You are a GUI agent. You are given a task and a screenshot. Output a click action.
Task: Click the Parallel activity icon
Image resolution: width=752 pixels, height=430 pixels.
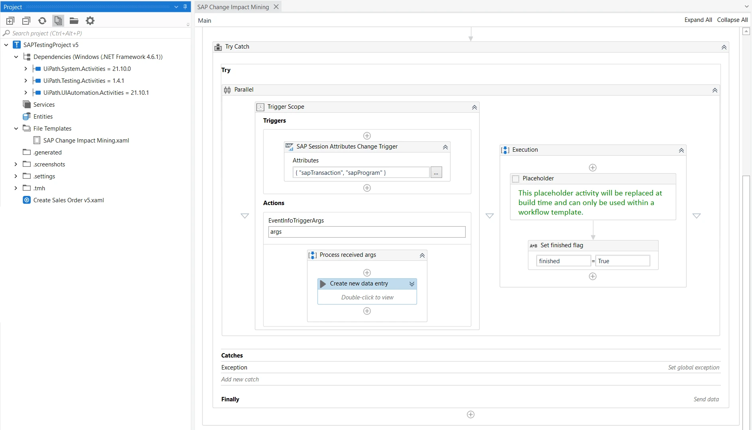(x=227, y=90)
